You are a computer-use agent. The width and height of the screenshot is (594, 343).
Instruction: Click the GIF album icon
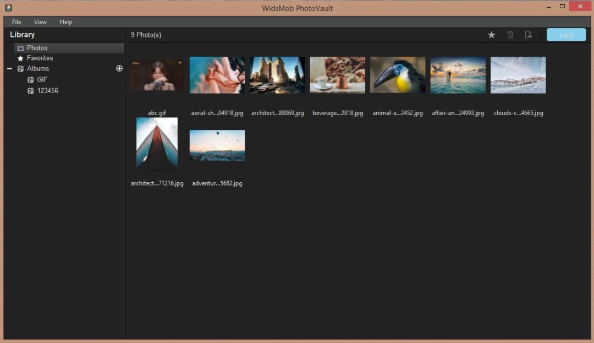[x=31, y=79]
